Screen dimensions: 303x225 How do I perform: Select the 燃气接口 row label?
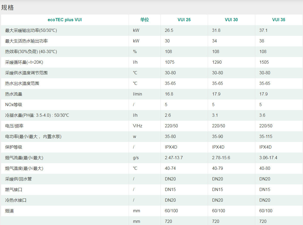point(14,189)
